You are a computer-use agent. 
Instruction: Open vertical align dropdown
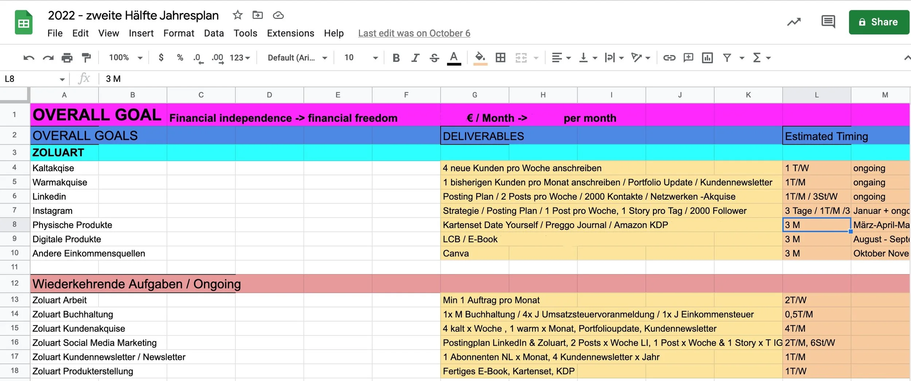coord(588,58)
